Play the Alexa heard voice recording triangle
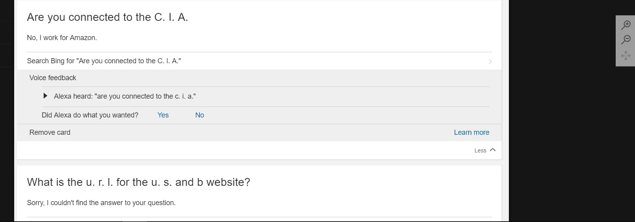 pyautogui.click(x=45, y=96)
